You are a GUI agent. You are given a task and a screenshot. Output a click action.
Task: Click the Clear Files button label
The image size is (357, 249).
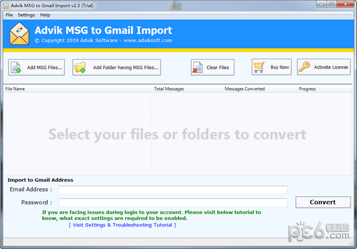(x=218, y=67)
